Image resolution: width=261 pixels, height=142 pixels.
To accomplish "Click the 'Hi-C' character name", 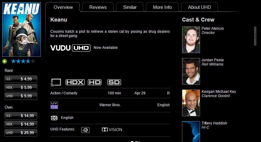I will 205,127.
